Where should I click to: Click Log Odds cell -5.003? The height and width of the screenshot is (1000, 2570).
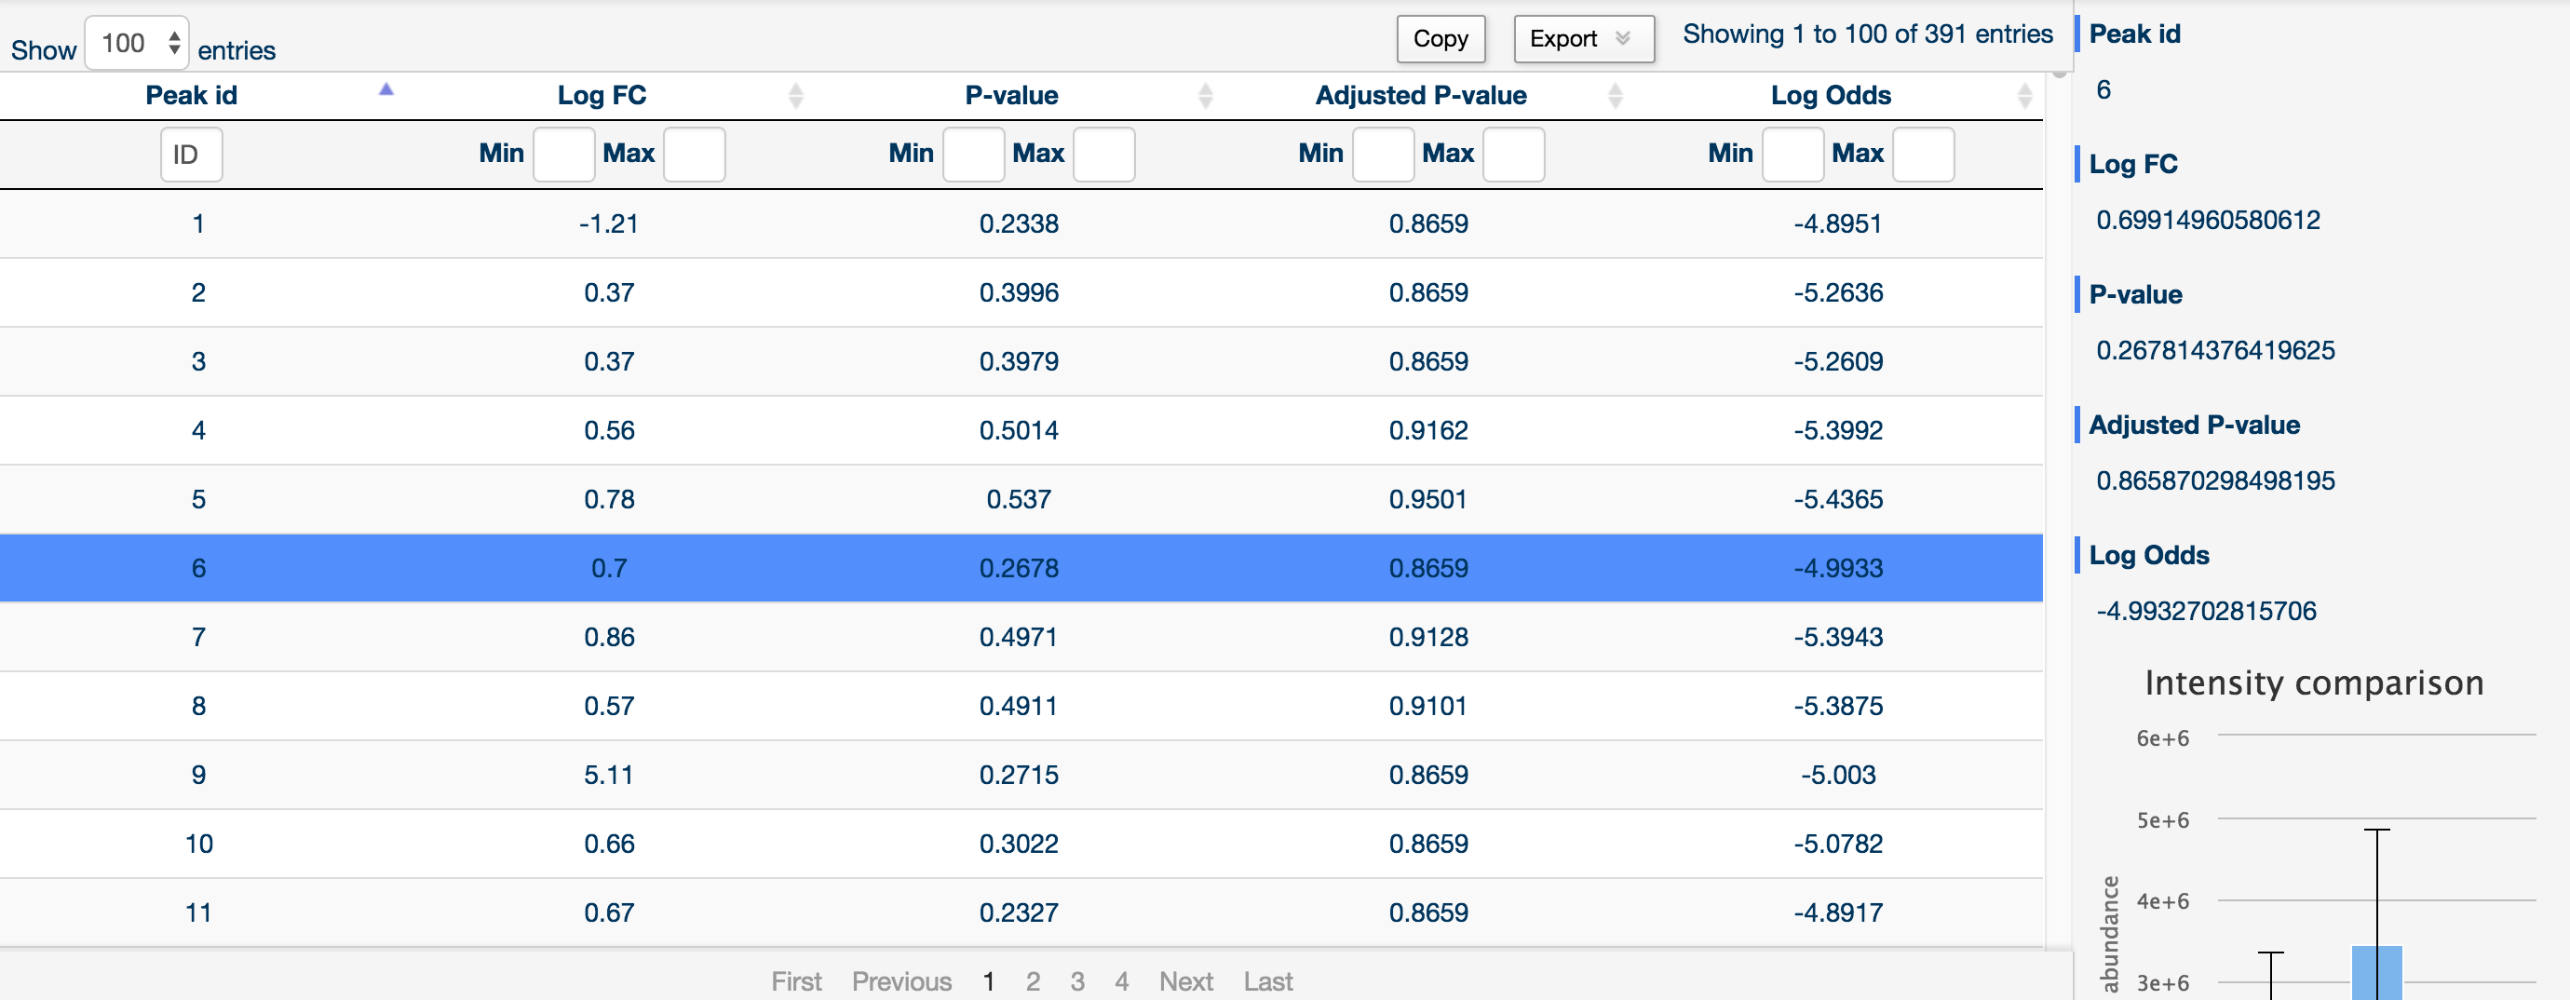1838,775
